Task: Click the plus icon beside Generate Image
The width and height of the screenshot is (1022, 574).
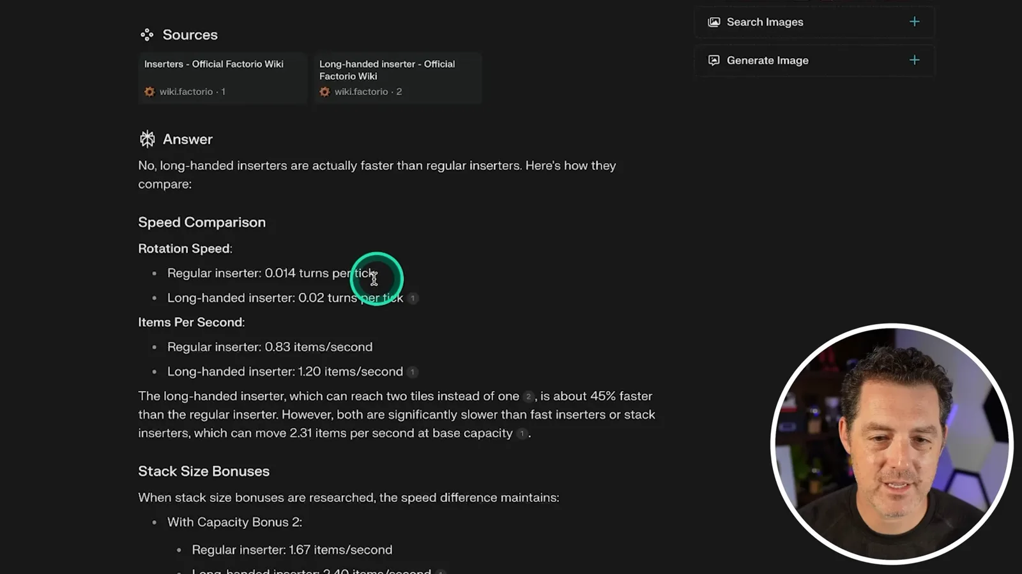Action: click(x=915, y=60)
